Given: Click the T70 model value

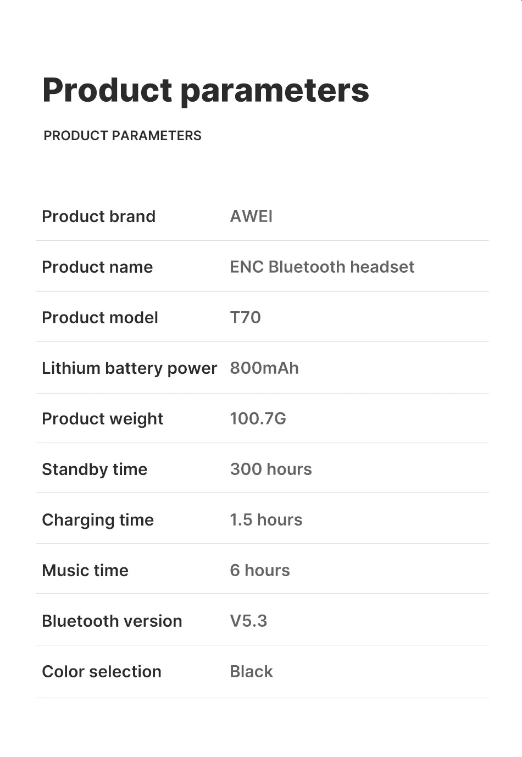Looking at the screenshot, I should pos(245,318).
